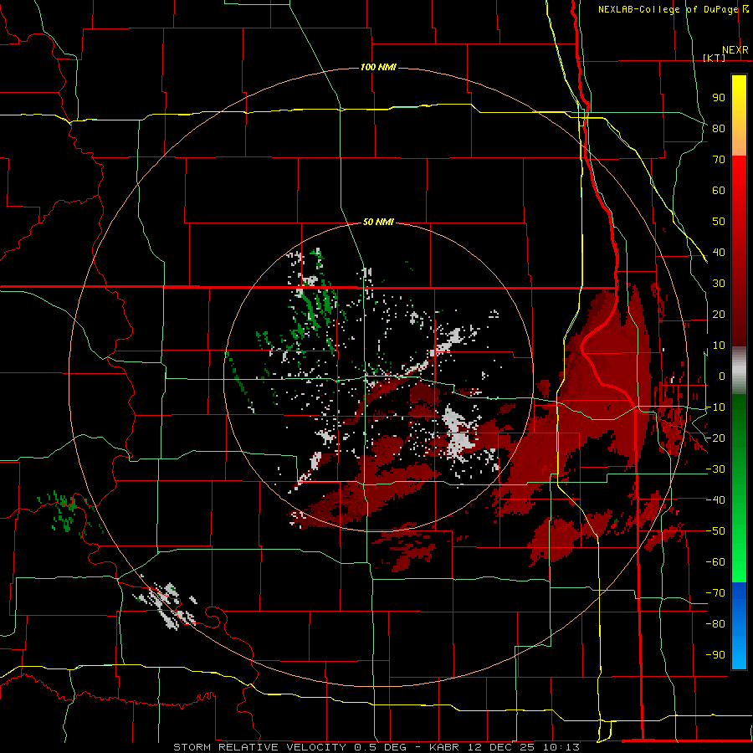Click the -20 value on the velocity scale
753x753 pixels.
point(715,438)
